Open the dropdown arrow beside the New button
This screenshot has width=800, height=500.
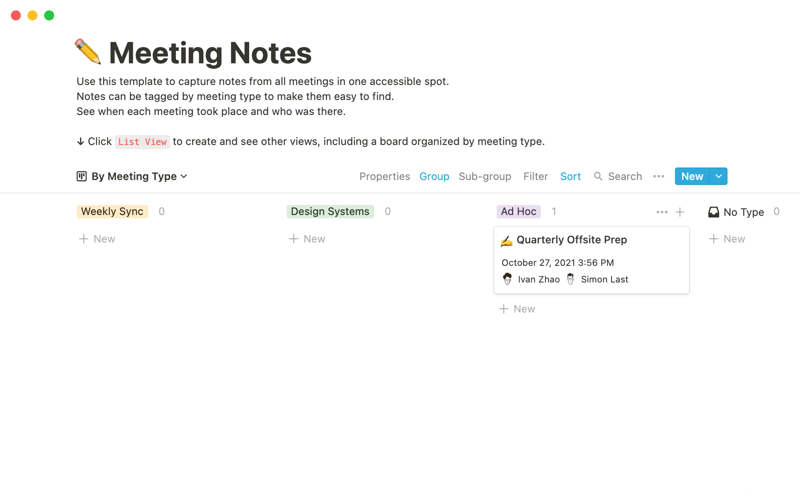(718, 176)
